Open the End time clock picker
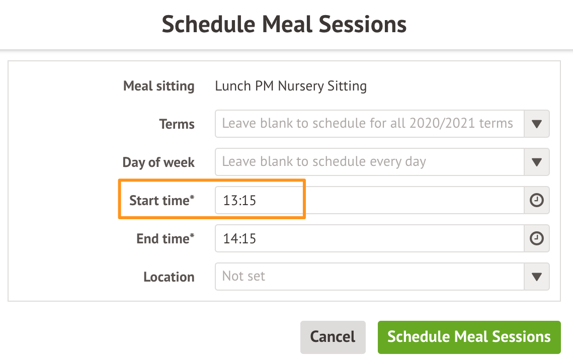The height and width of the screenshot is (361, 573). (537, 239)
